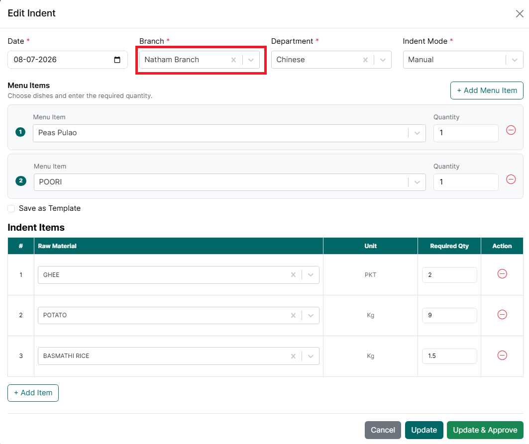Click the PKT unit cell
This screenshot has width=529, height=444.
(x=370, y=275)
